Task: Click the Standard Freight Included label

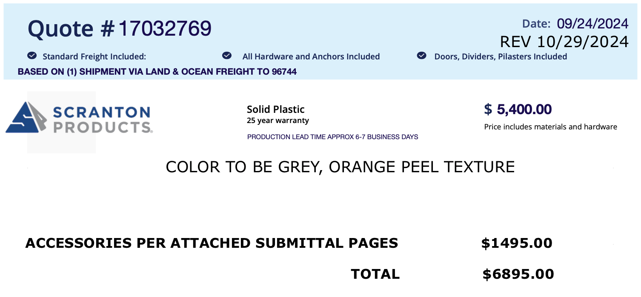Action: point(94,56)
